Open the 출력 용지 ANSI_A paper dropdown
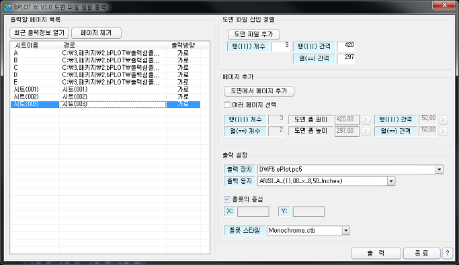459x265 pixels. 391,181
